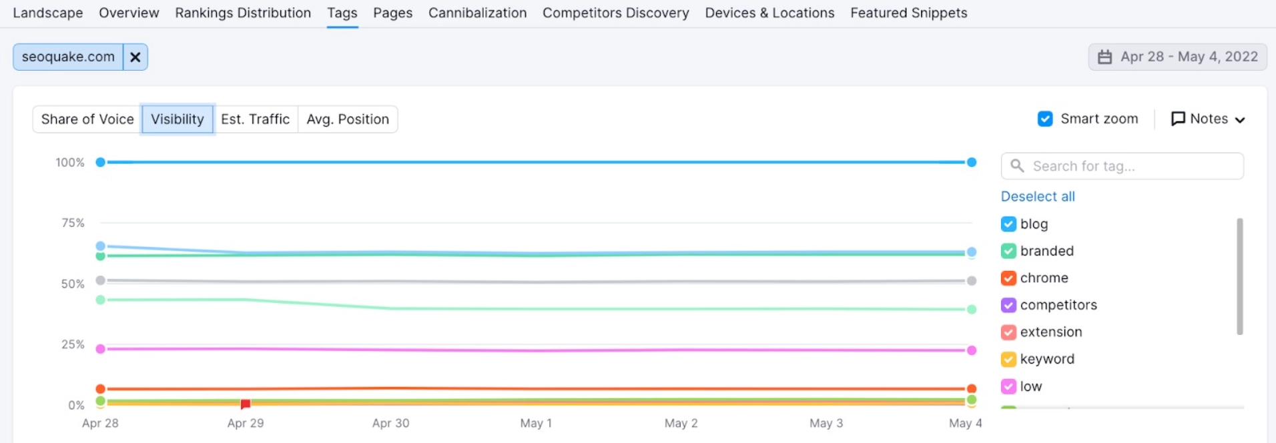The width and height of the screenshot is (1276, 443).
Task: Click the orange data point on Apr 28
Action: 101,389
